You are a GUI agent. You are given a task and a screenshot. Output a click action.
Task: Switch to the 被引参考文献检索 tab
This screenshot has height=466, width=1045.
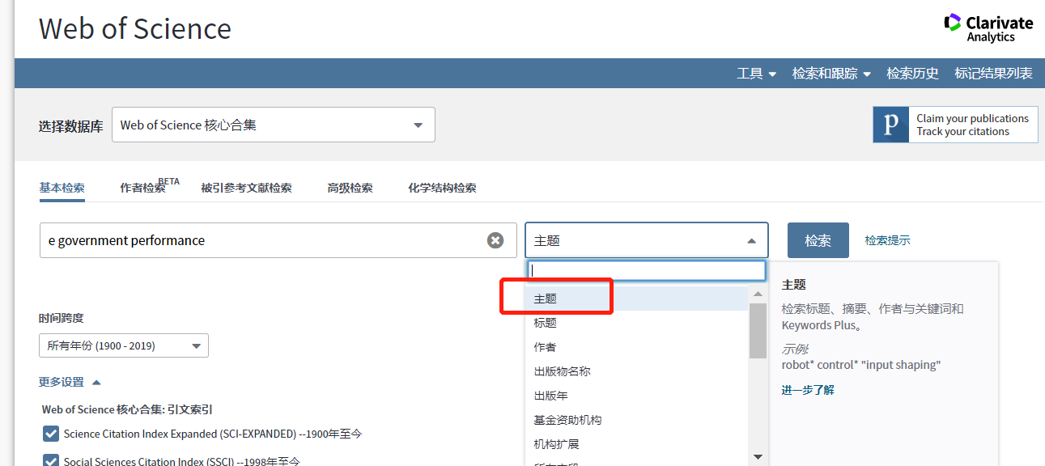(246, 188)
